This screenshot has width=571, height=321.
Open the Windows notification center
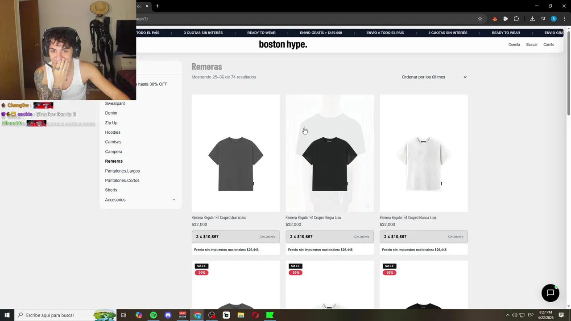click(562, 315)
